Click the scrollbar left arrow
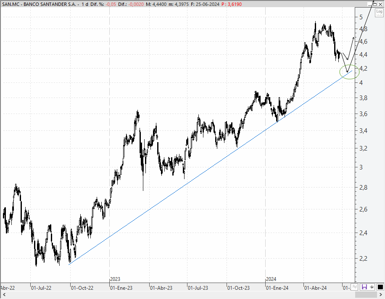 click(4, 294)
